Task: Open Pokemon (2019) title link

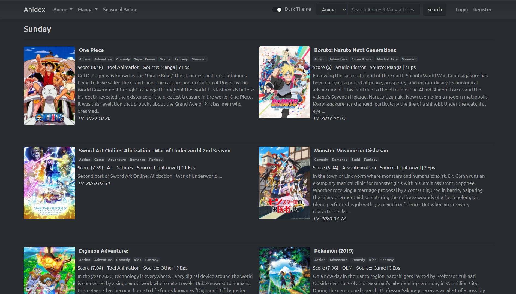Action: coord(334,251)
